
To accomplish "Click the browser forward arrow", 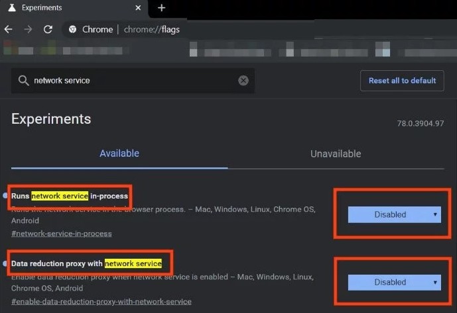I will point(28,29).
